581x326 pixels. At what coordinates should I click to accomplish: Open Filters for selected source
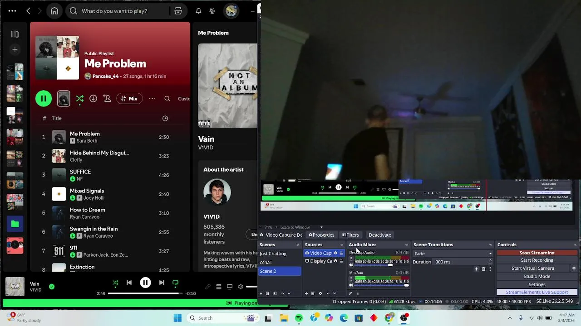click(x=350, y=235)
